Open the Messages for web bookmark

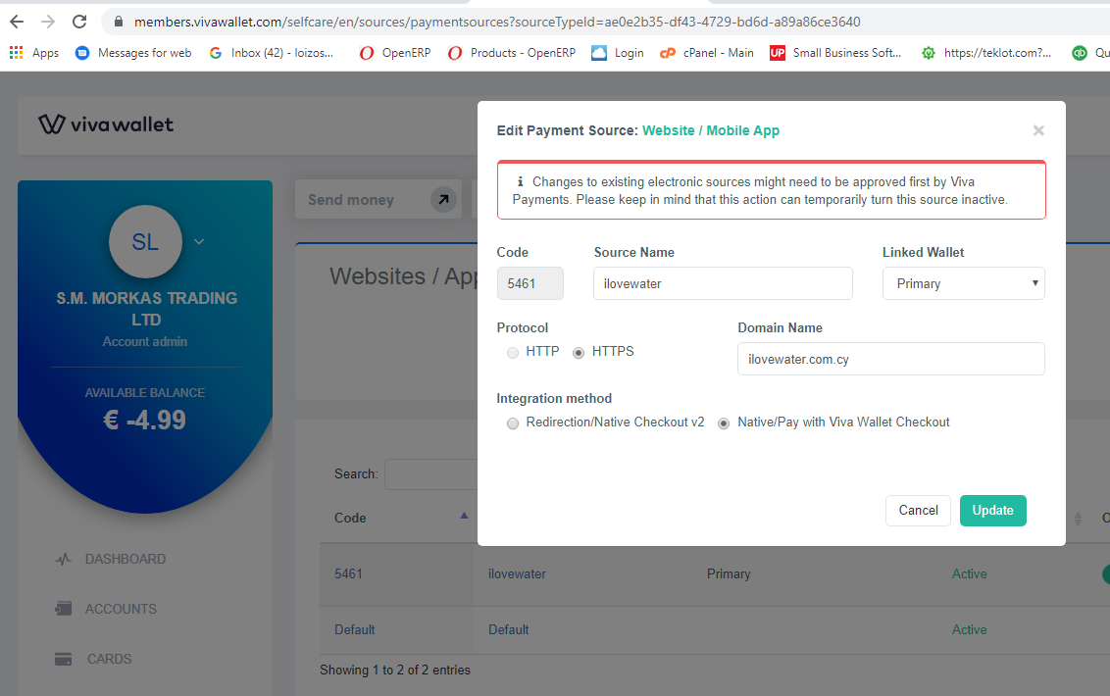[x=132, y=53]
